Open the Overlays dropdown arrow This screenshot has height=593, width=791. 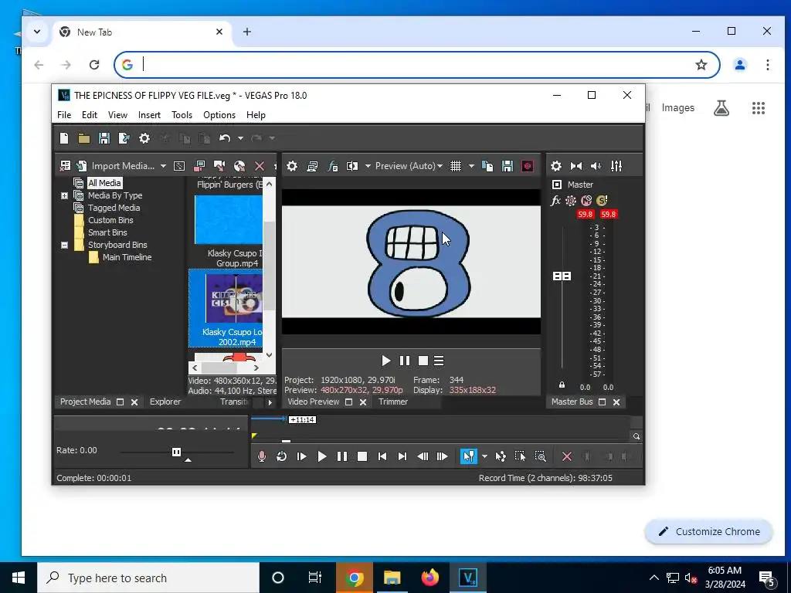[x=471, y=166]
